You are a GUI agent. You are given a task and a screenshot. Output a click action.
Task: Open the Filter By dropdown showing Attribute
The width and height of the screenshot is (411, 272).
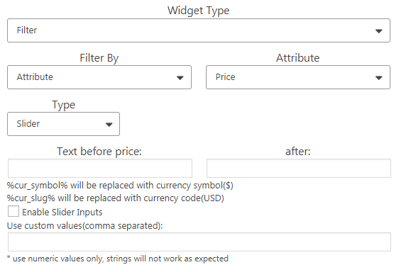(99, 77)
